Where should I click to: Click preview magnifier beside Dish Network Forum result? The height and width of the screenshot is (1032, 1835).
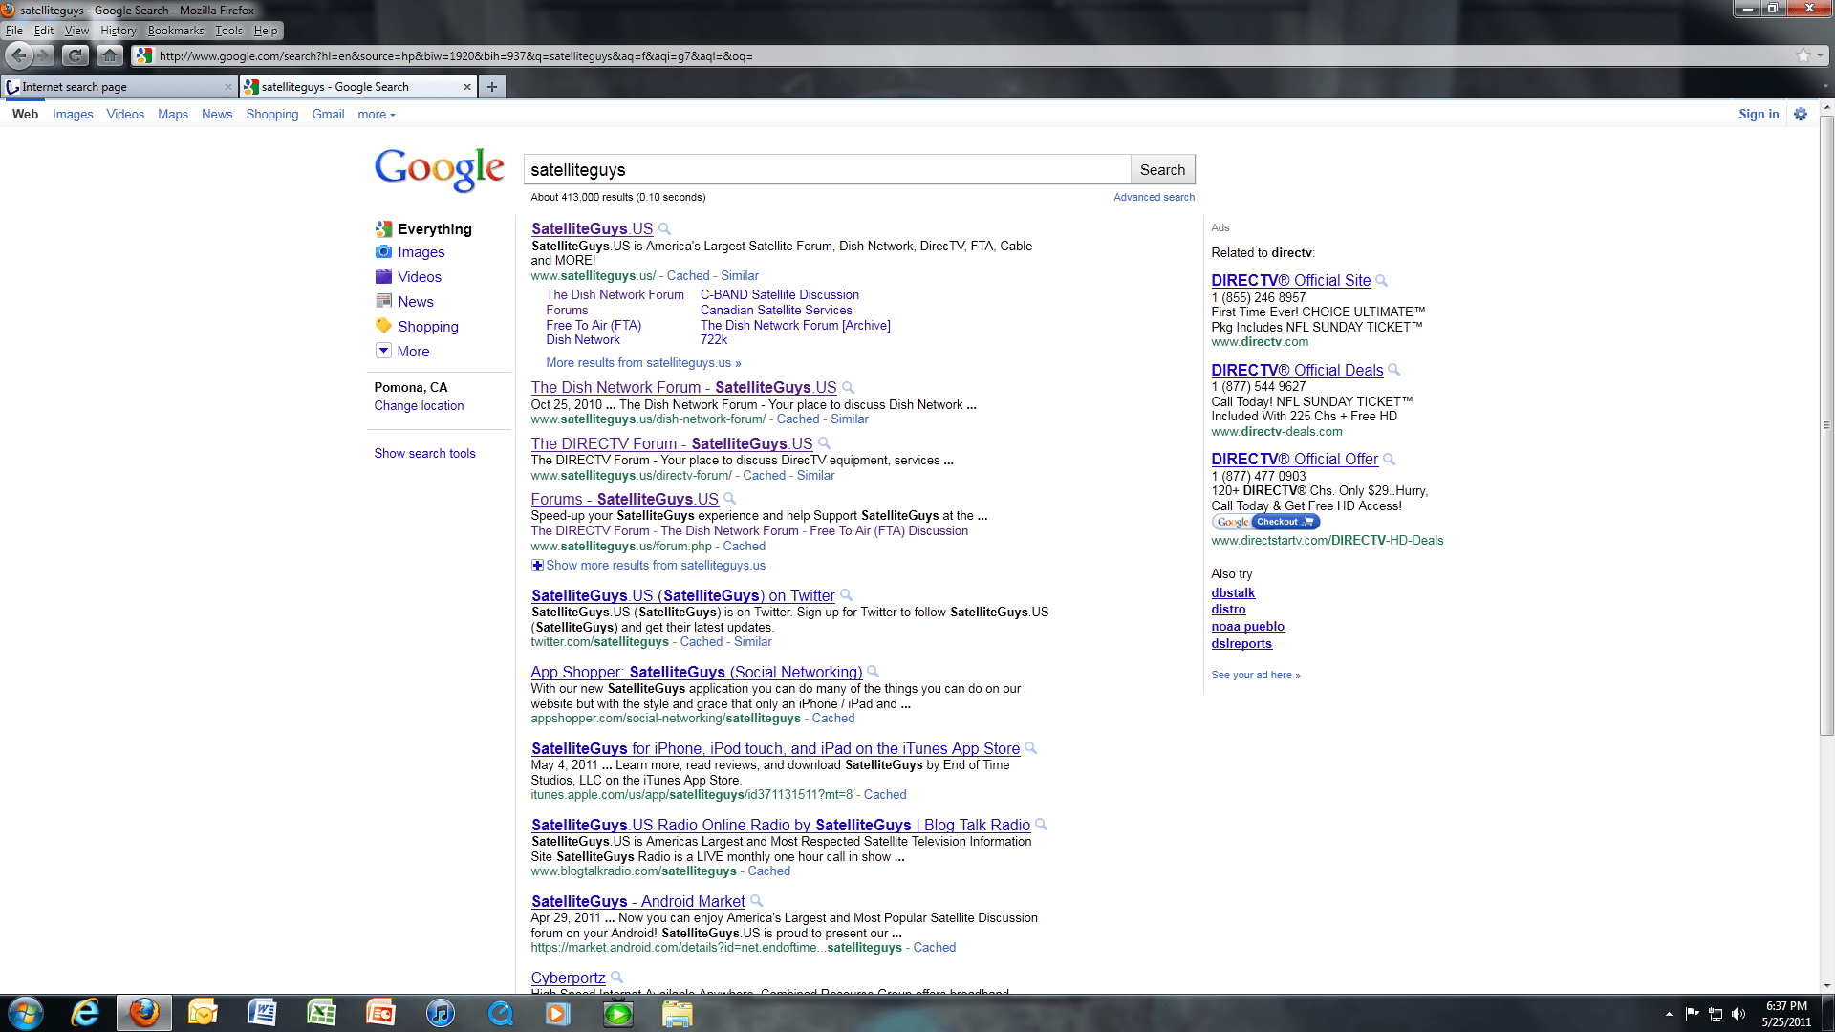(x=849, y=388)
